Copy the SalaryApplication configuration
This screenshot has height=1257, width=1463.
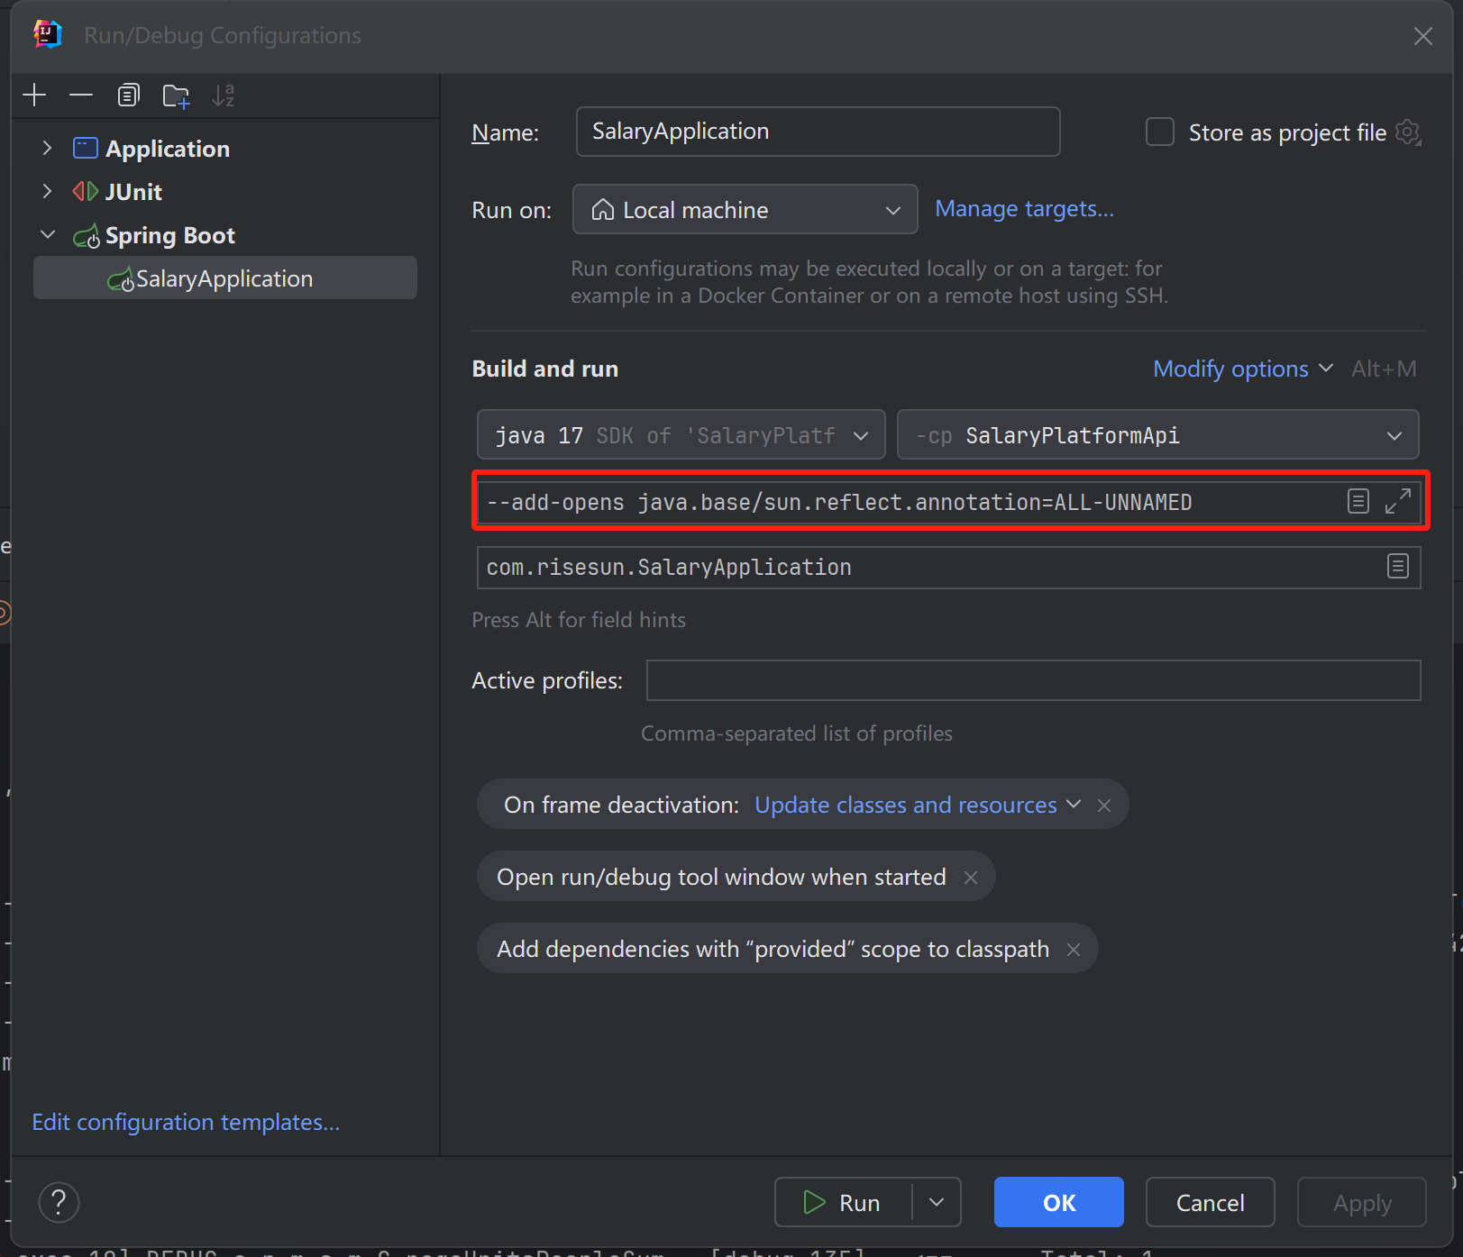(x=128, y=95)
